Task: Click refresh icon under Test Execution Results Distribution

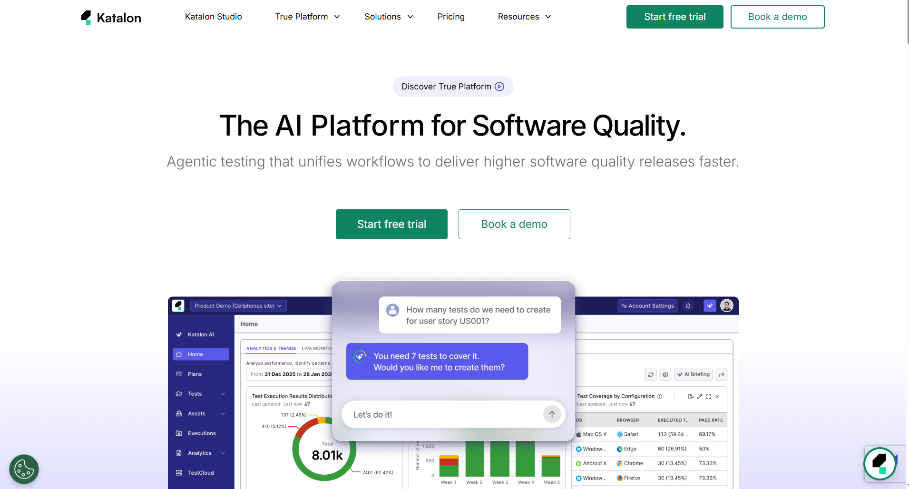Action: pyautogui.click(x=307, y=404)
